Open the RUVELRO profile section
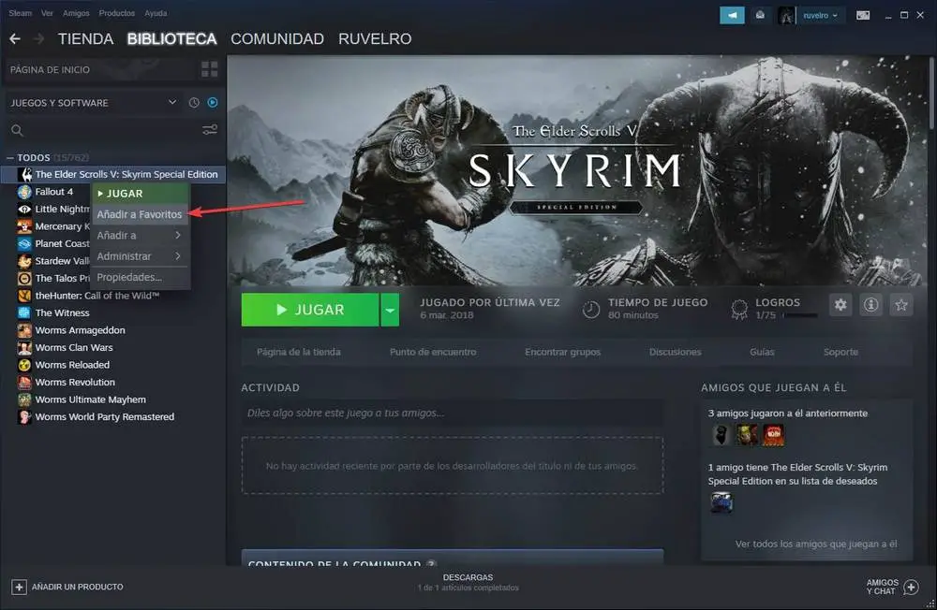Image resolution: width=937 pixels, height=610 pixels. tap(375, 38)
